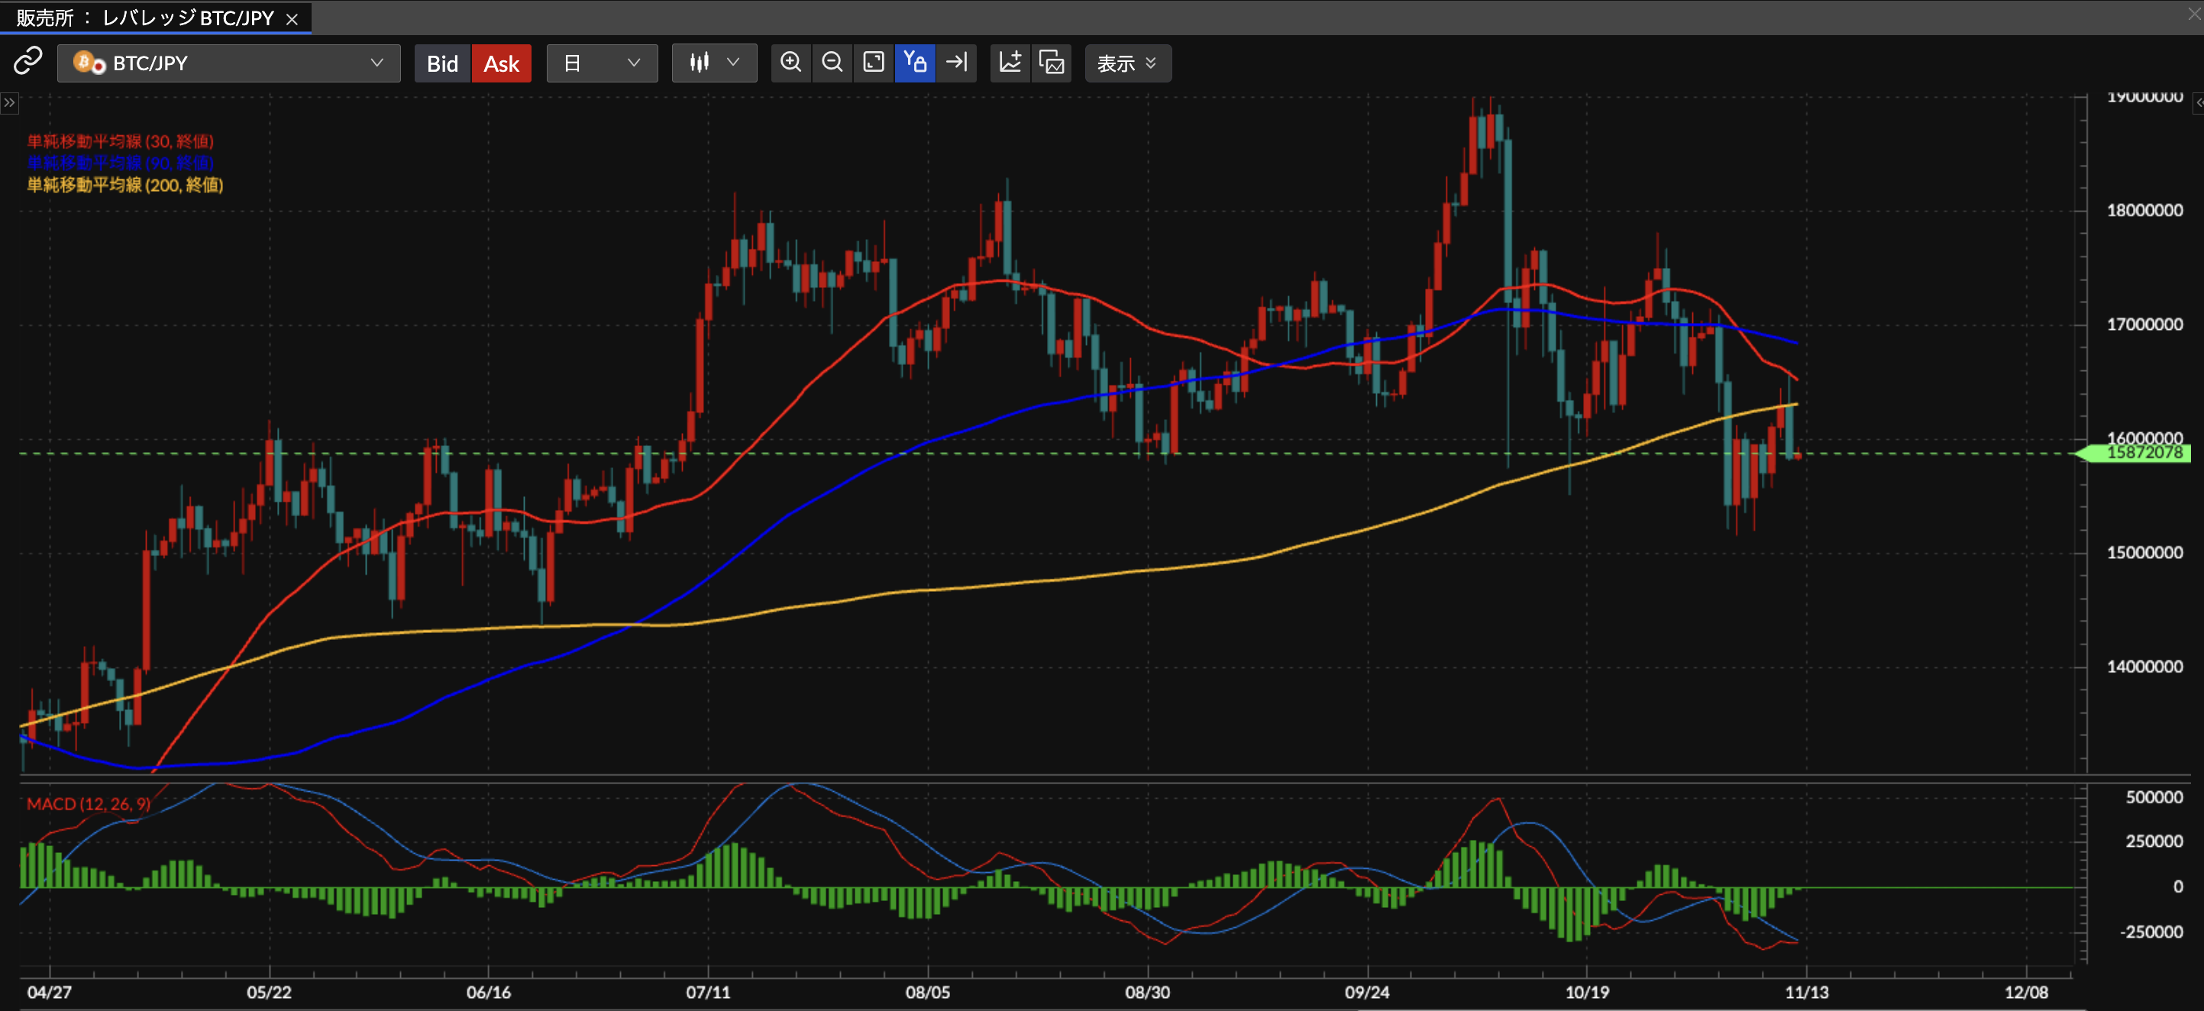The width and height of the screenshot is (2204, 1011).
Task: Click the MACD (12, 26, 9) label
Action: 88,804
